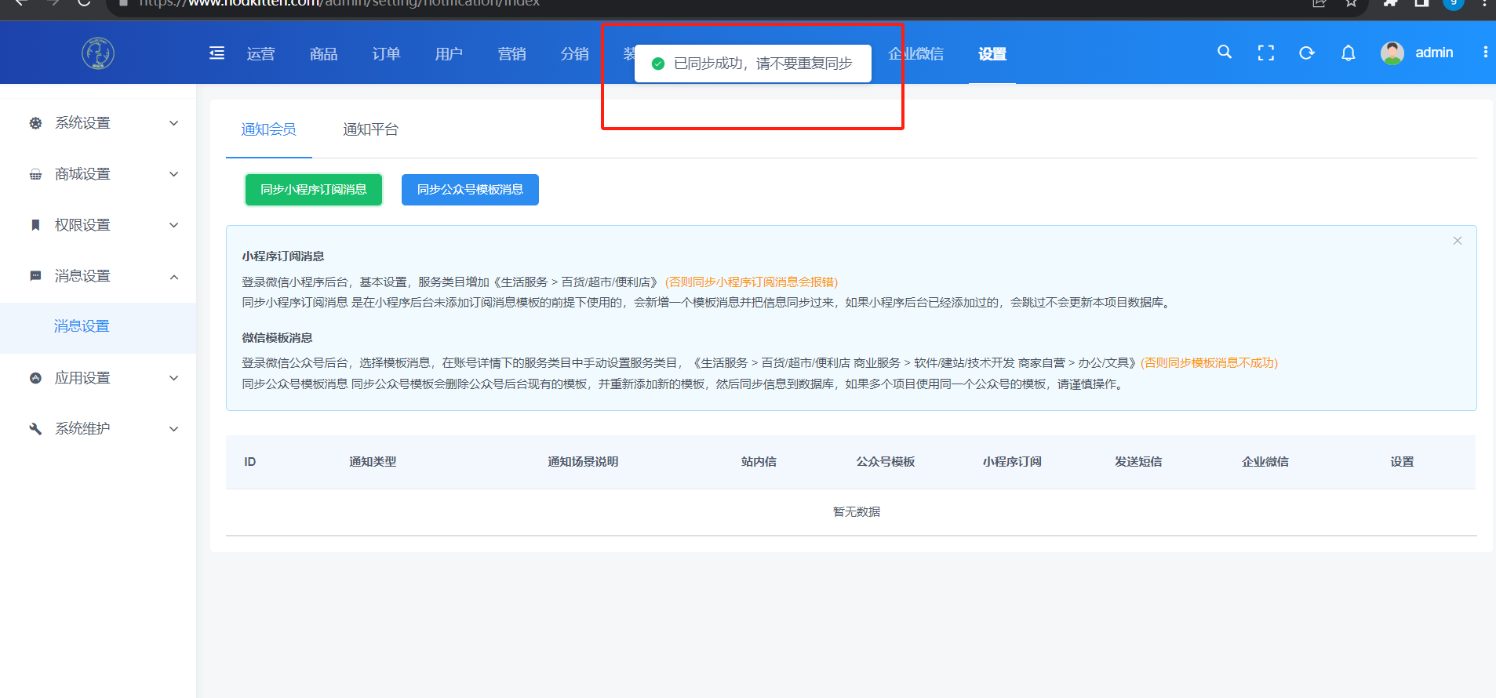1496x698 pixels.
Task: Open the 营销 top menu
Action: click(x=512, y=53)
